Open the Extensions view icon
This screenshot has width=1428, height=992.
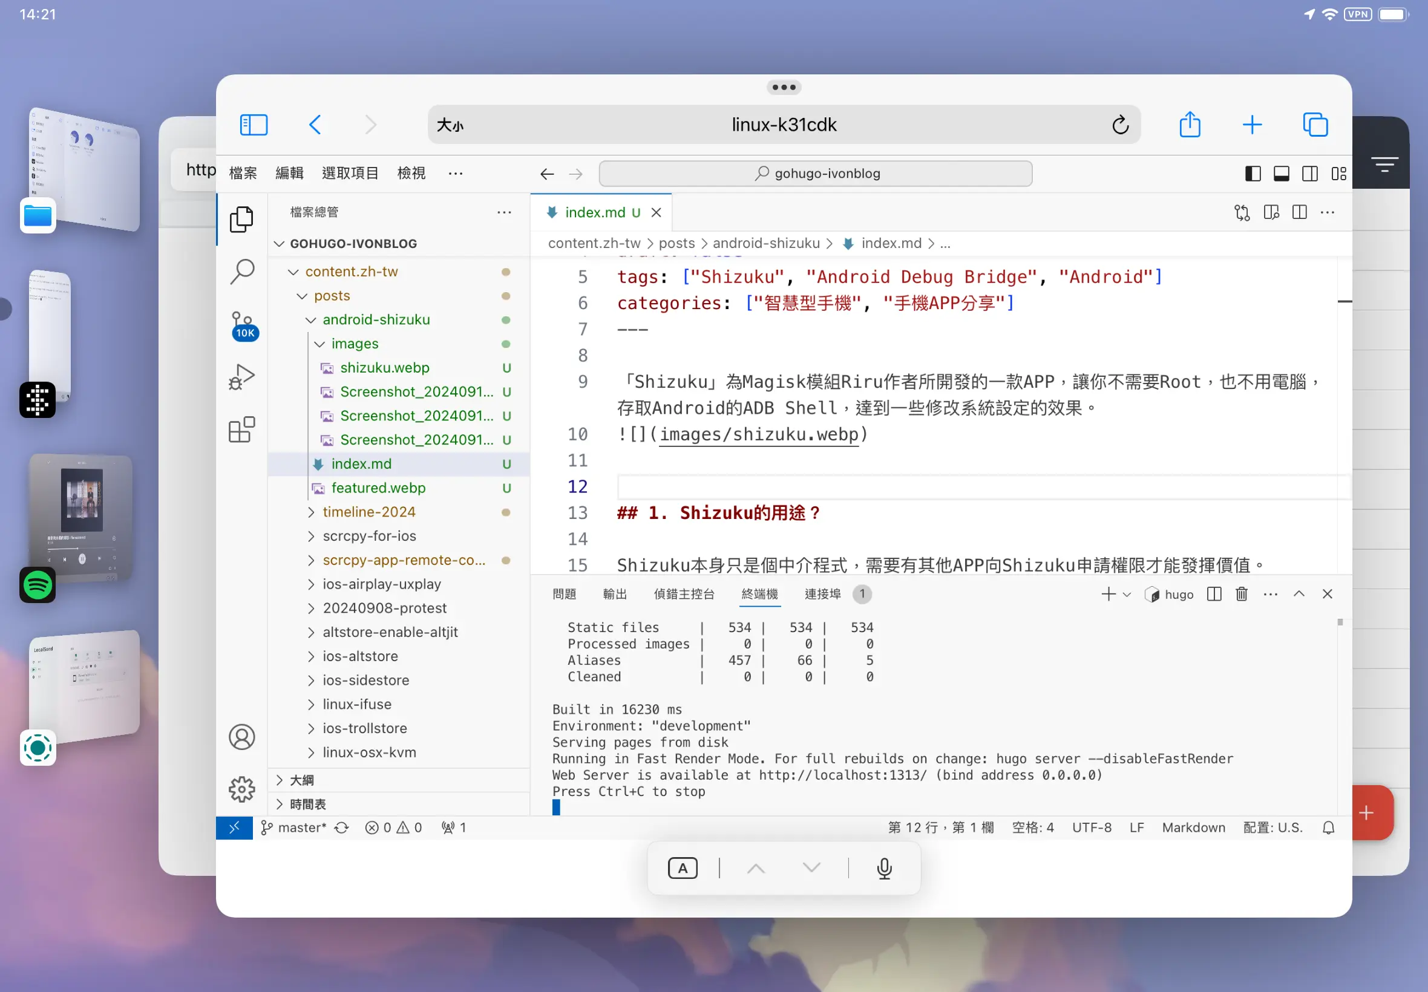(242, 429)
